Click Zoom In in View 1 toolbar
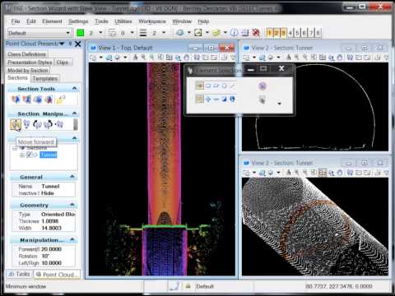This screenshot has width=395, height=296. pos(143,58)
